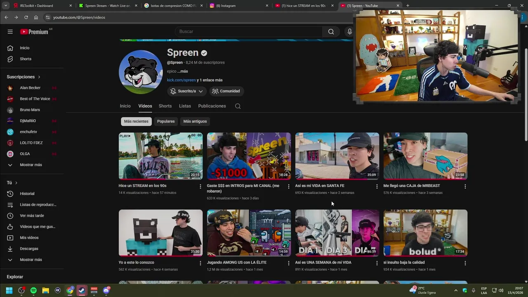Open new browser tab
Screen dimensions: 528x297
(x=408, y=5)
